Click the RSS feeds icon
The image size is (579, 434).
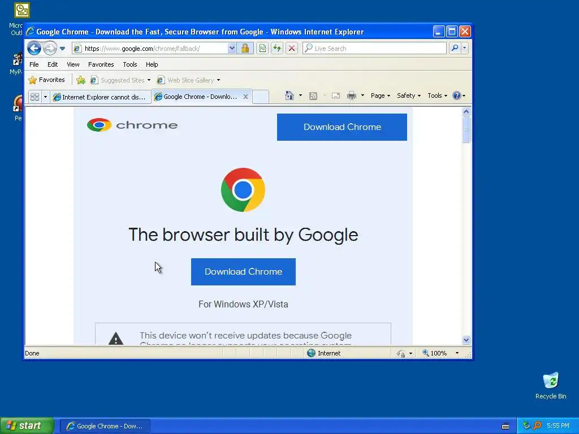[x=313, y=96]
